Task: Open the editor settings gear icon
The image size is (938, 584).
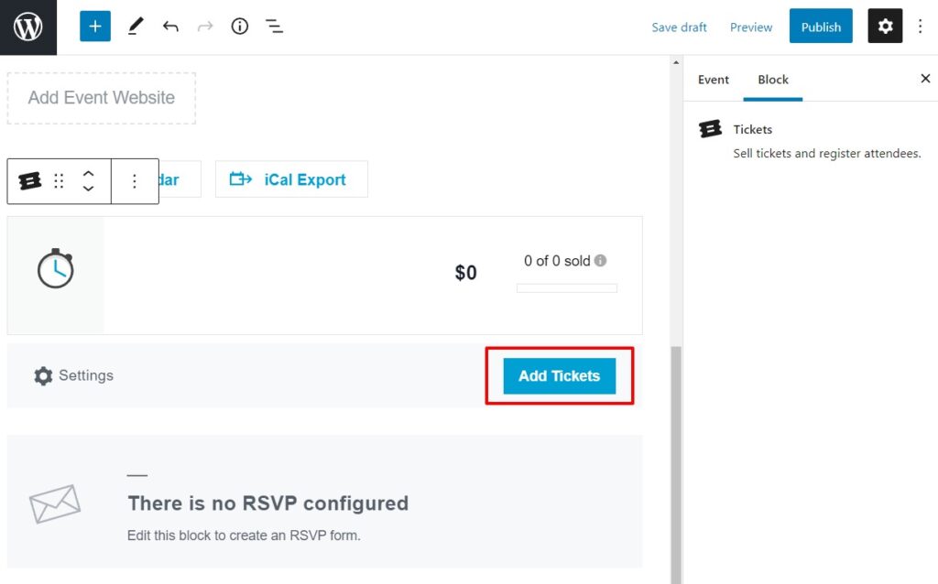Action: pos(885,26)
